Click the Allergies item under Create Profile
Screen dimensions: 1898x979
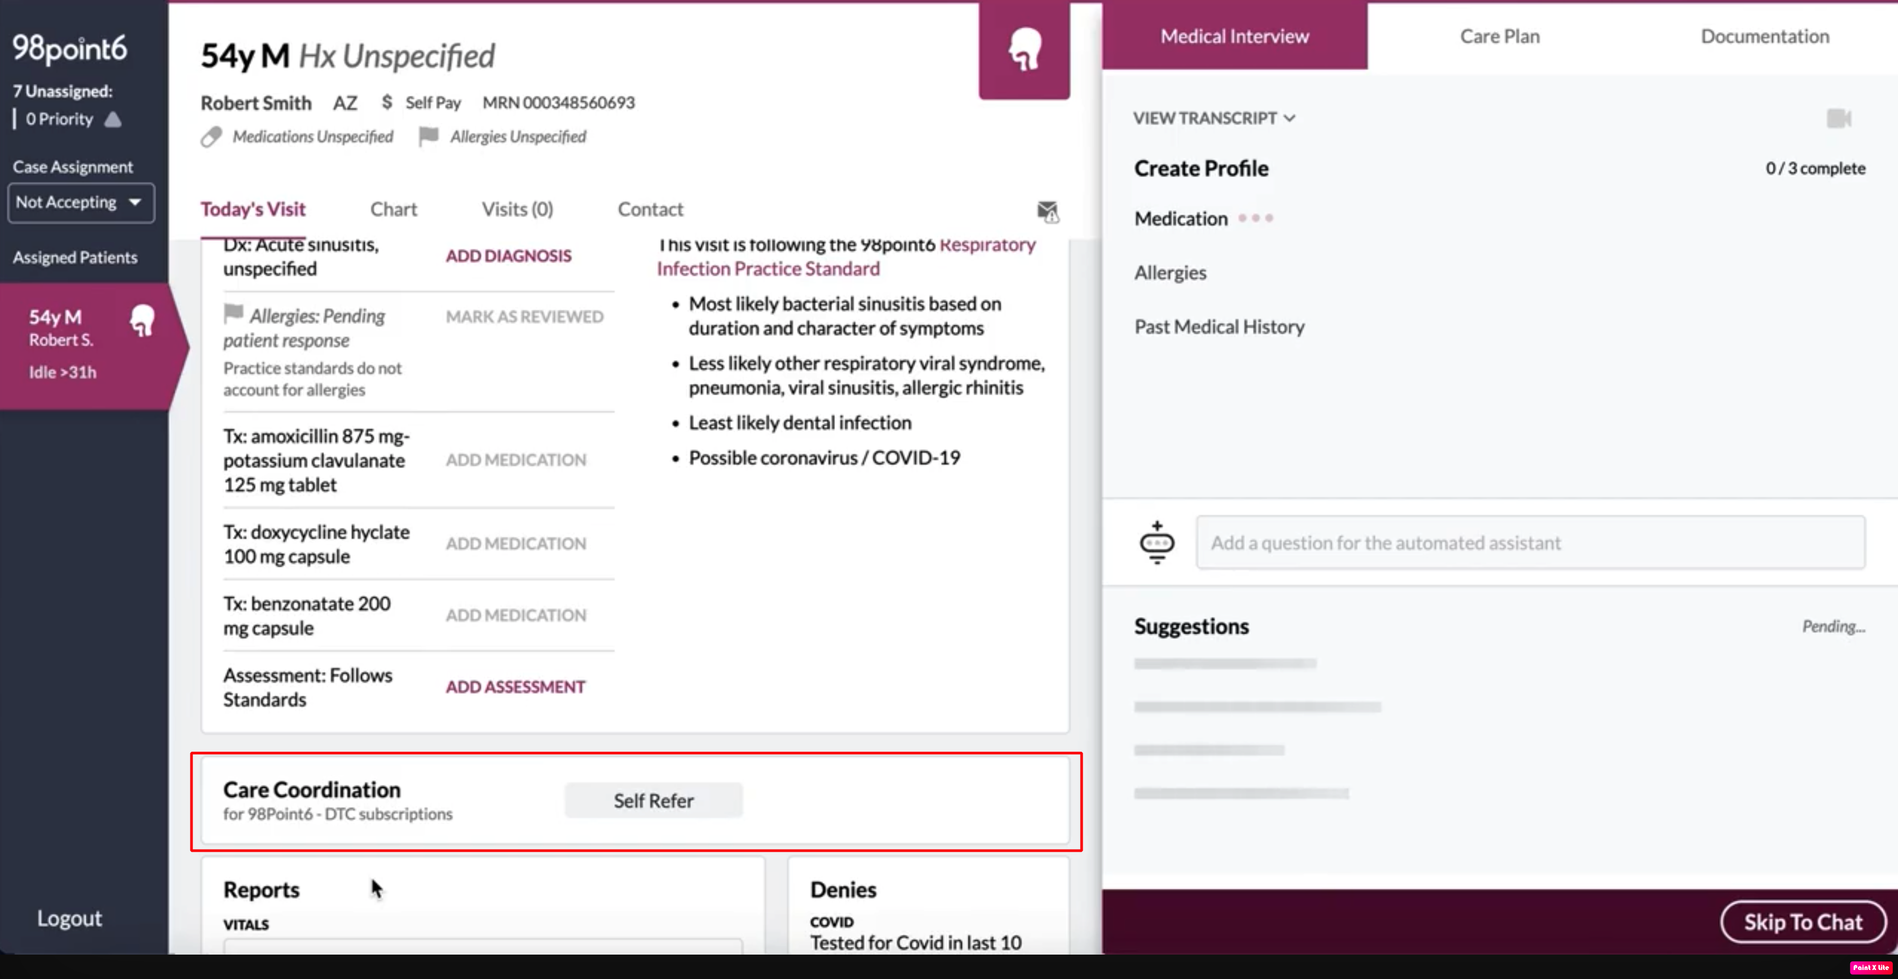(x=1170, y=273)
